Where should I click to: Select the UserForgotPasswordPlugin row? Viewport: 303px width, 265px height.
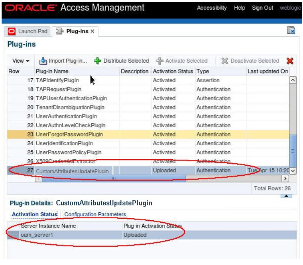148,134
